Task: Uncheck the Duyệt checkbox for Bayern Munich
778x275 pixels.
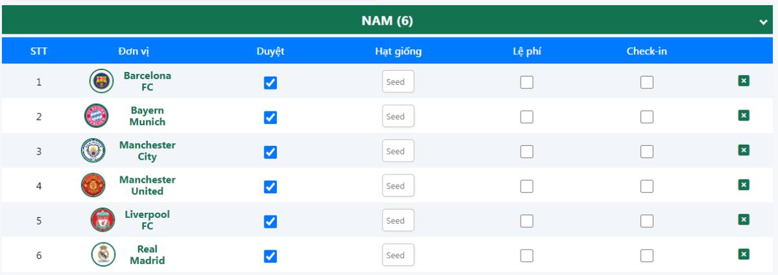Action: [x=271, y=117]
